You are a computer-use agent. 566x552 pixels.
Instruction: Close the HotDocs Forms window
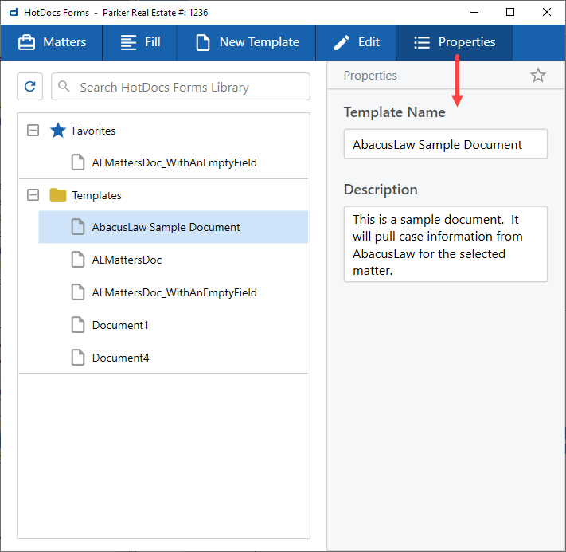pos(547,12)
